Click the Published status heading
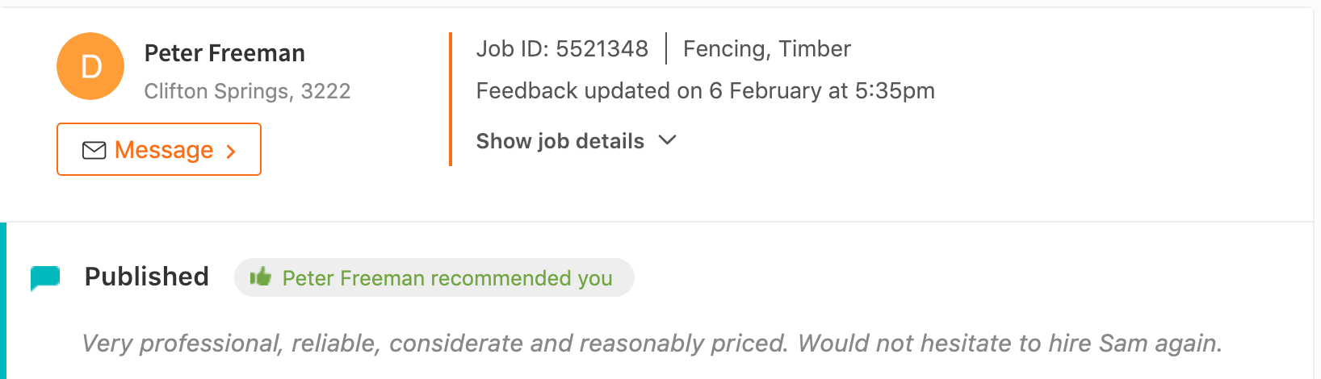The height and width of the screenshot is (379, 1321). point(146,277)
